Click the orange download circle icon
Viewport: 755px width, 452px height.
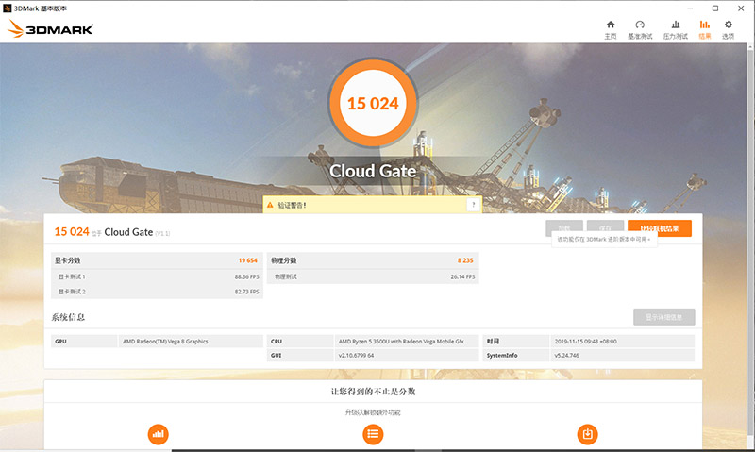(587, 434)
